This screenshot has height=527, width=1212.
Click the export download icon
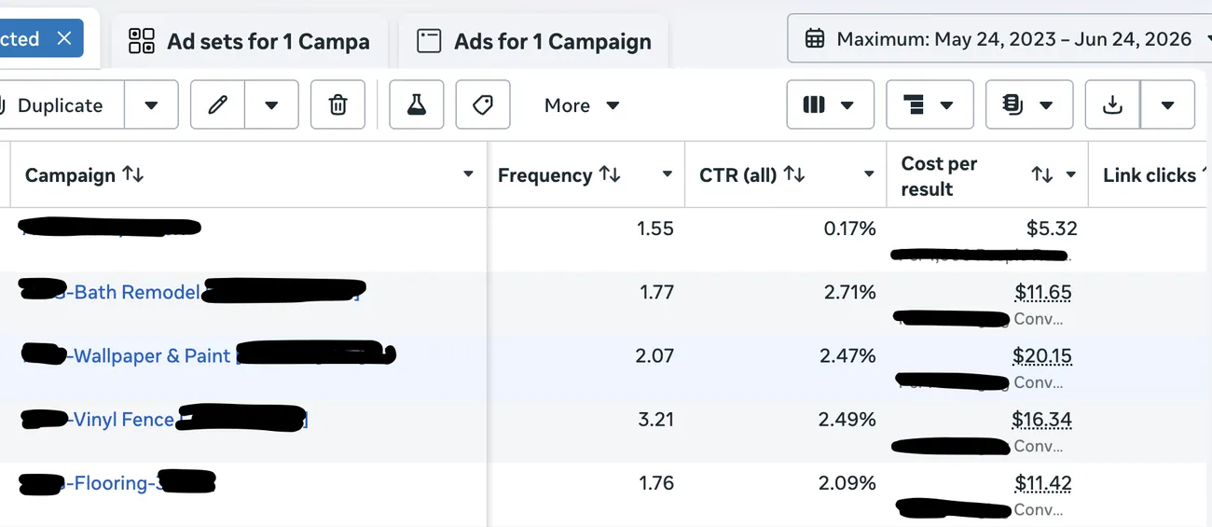click(x=1112, y=104)
